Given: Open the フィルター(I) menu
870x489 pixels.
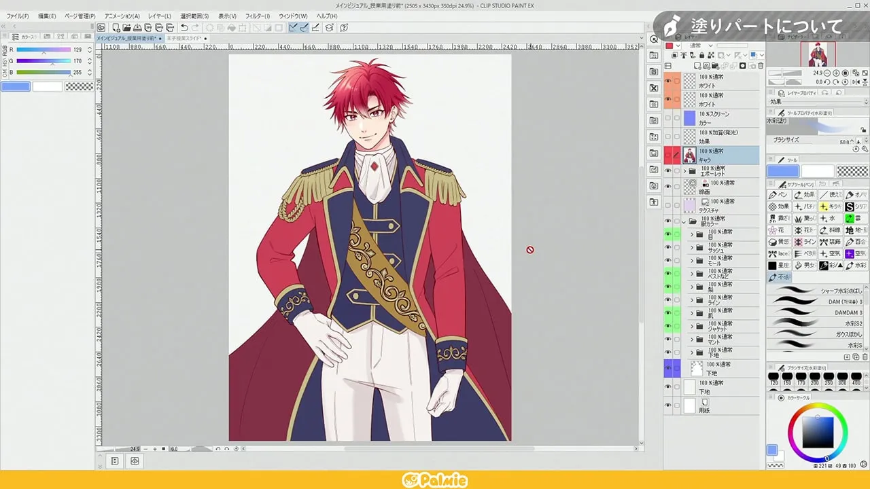Looking at the screenshot, I should [x=257, y=16].
